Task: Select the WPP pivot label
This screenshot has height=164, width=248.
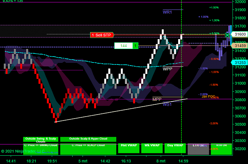Action: [x=167, y=69]
